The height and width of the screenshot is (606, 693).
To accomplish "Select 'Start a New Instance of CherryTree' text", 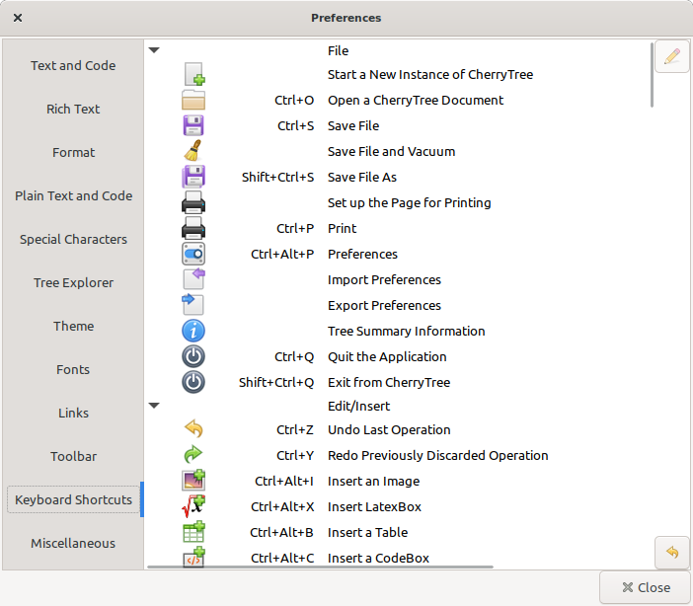I will pos(430,75).
